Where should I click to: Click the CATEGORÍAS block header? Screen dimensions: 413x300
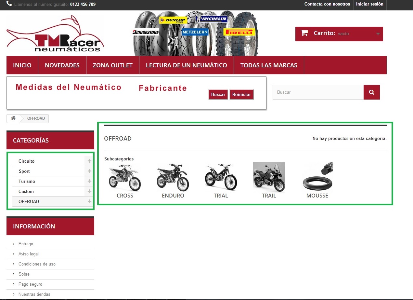[50, 140]
